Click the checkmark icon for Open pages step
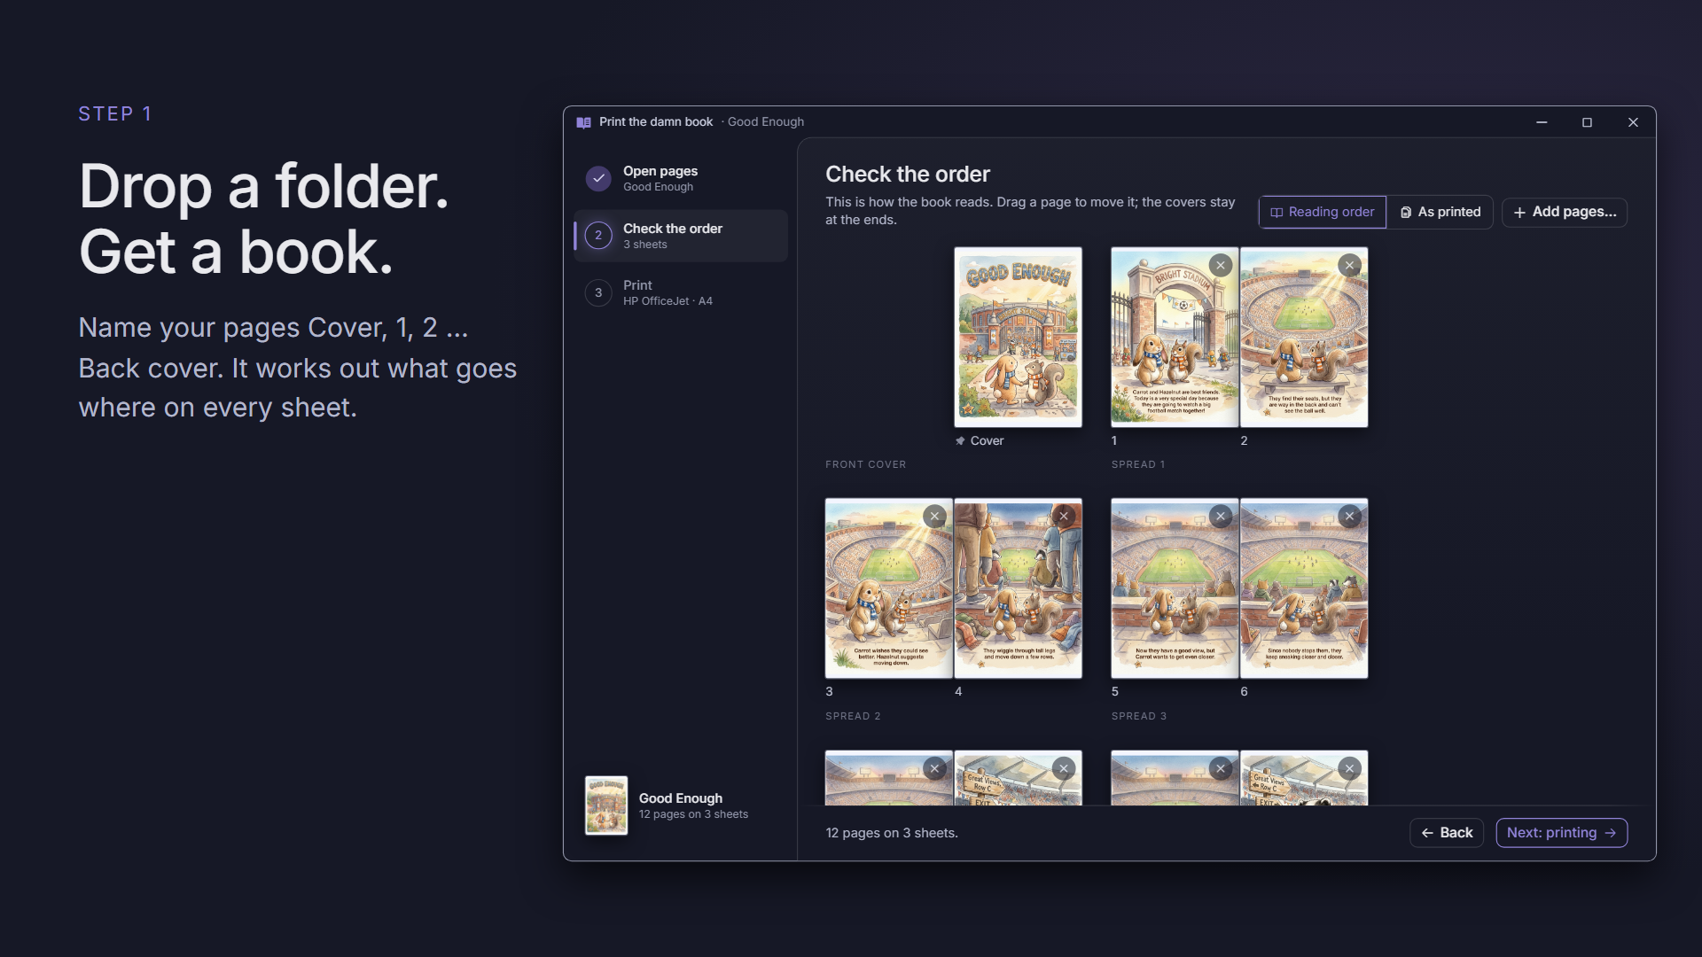 [598, 178]
